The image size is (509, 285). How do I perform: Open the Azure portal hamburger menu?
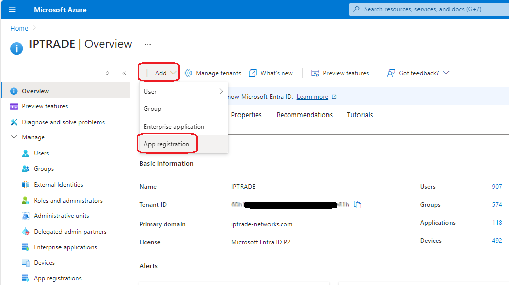coord(12,10)
